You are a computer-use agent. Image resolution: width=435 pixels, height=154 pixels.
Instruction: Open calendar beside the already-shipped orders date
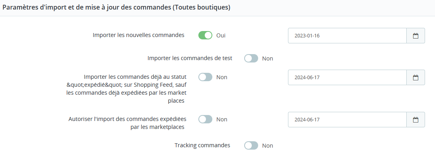point(415,78)
